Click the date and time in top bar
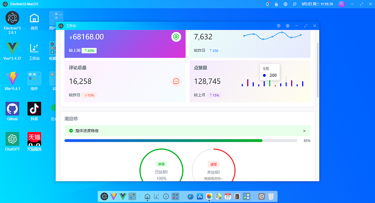Screen dimensions: 375x203 tap(317, 4)
